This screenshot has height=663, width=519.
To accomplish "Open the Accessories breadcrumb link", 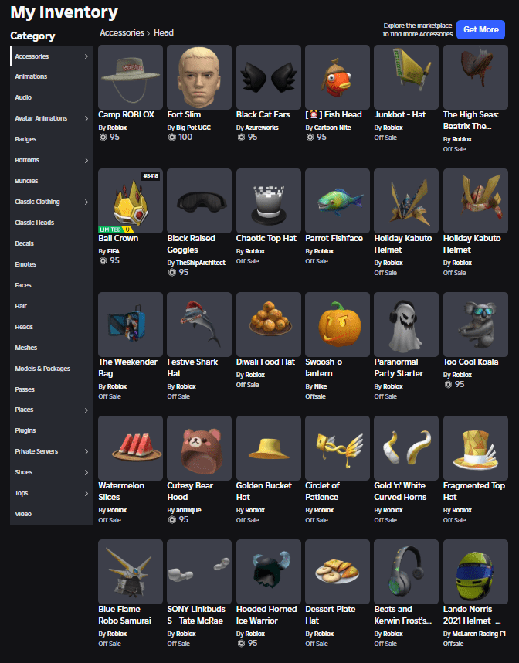I will pyautogui.click(x=122, y=32).
